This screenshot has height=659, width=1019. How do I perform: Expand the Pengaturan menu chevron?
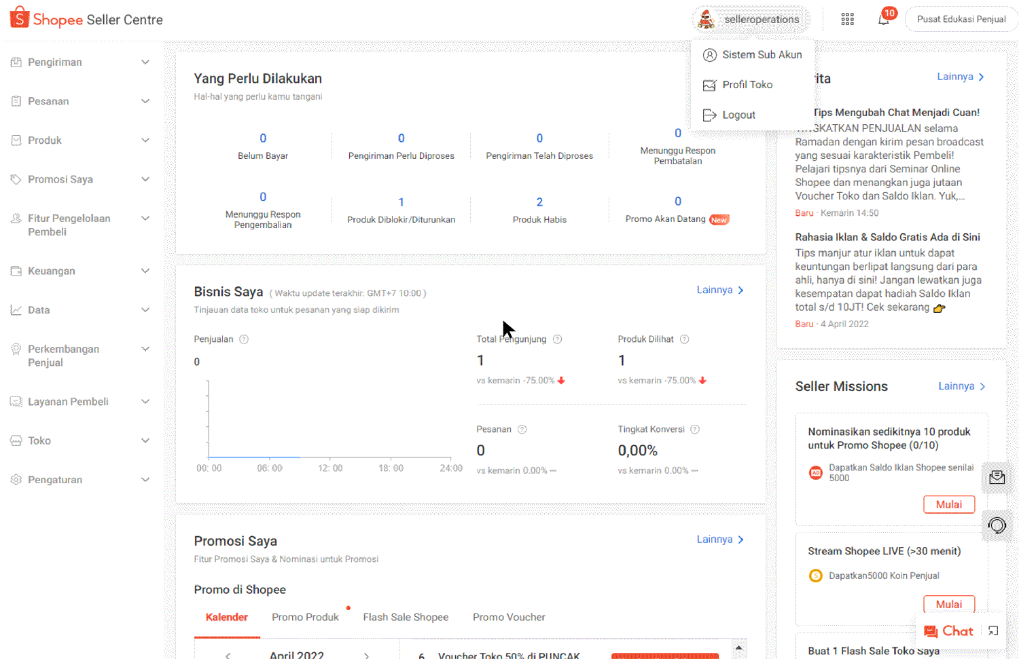click(x=145, y=480)
